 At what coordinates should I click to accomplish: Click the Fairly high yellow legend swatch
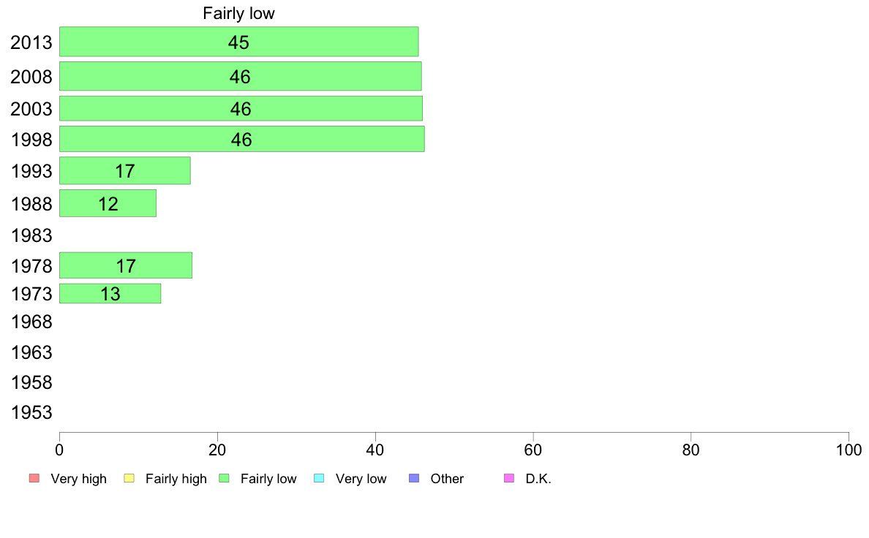pyautogui.click(x=129, y=478)
